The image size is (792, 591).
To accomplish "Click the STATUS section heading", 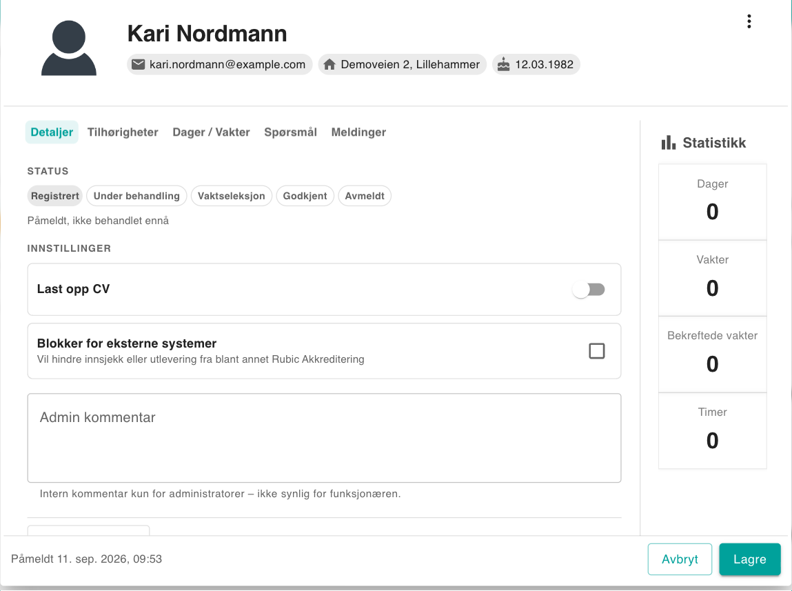I will pyautogui.click(x=48, y=171).
